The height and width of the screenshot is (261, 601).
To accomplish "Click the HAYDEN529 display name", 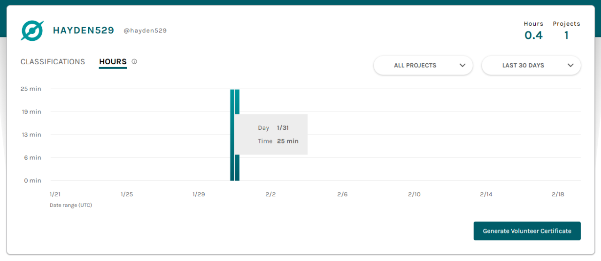I will 83,30.
